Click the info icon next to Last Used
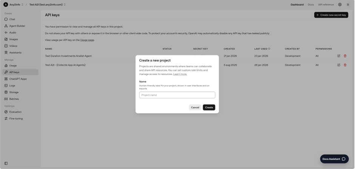 point(269,49)
